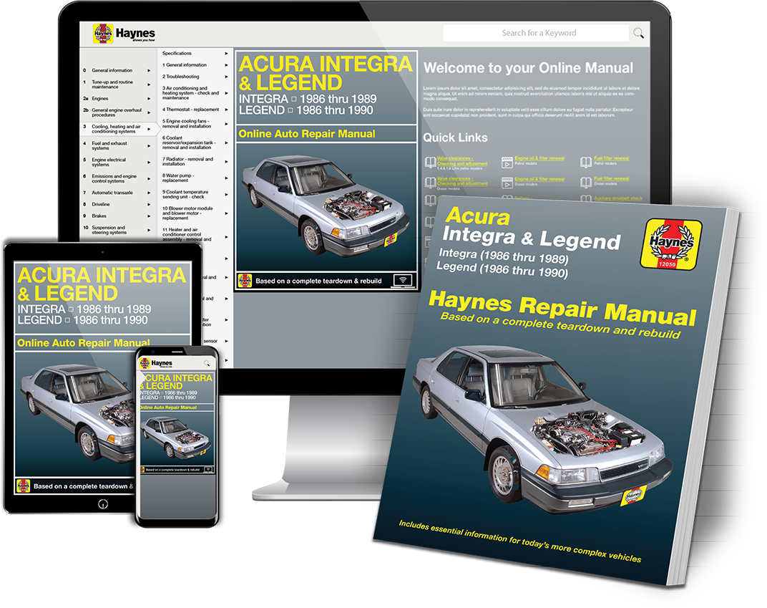Click the wifi screen icon on the online manual cover

click(403, 281)
